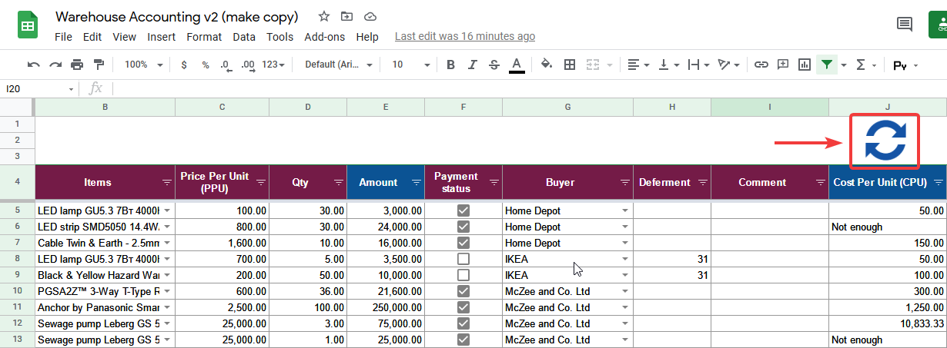Open the borders tool
The height and width of the screenshot is (348, 947).
point(570,65)
